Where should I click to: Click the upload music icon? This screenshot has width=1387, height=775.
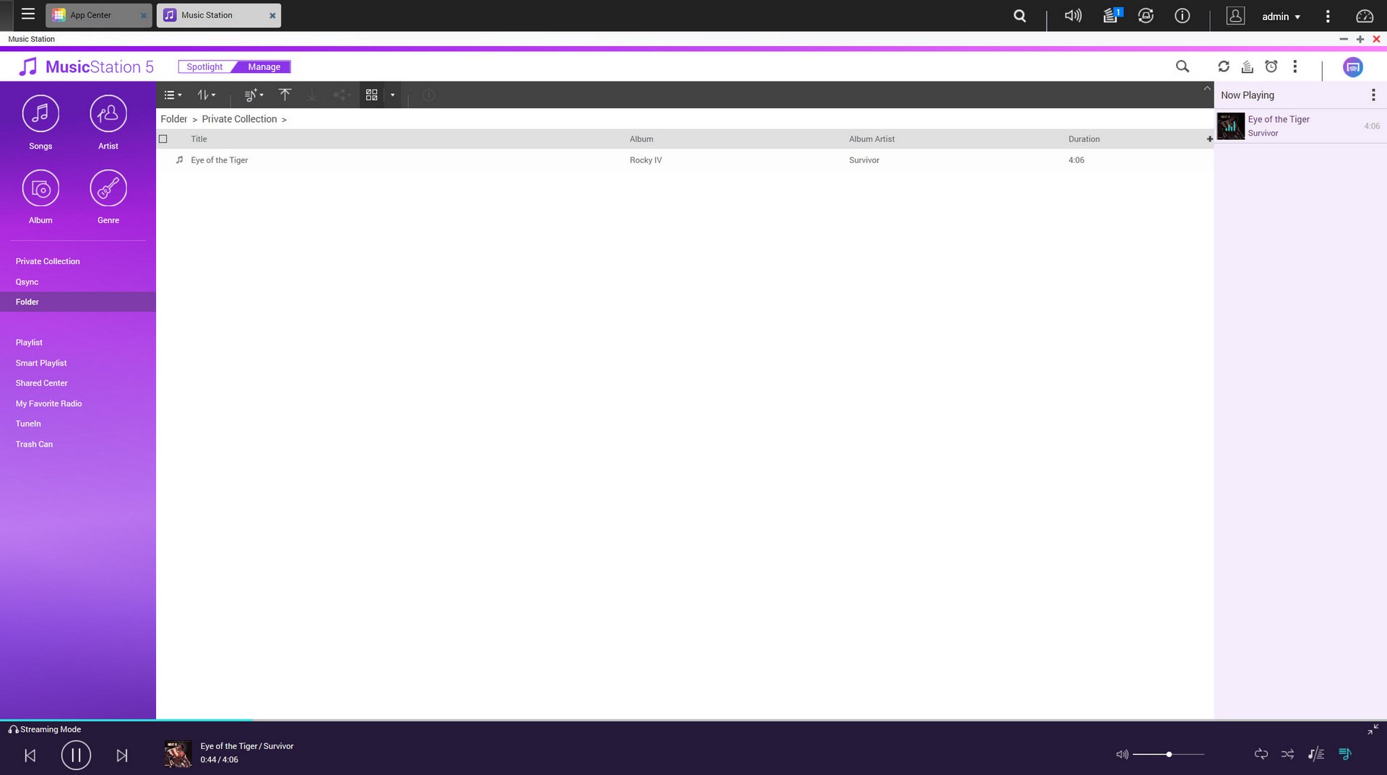[285, 95]
